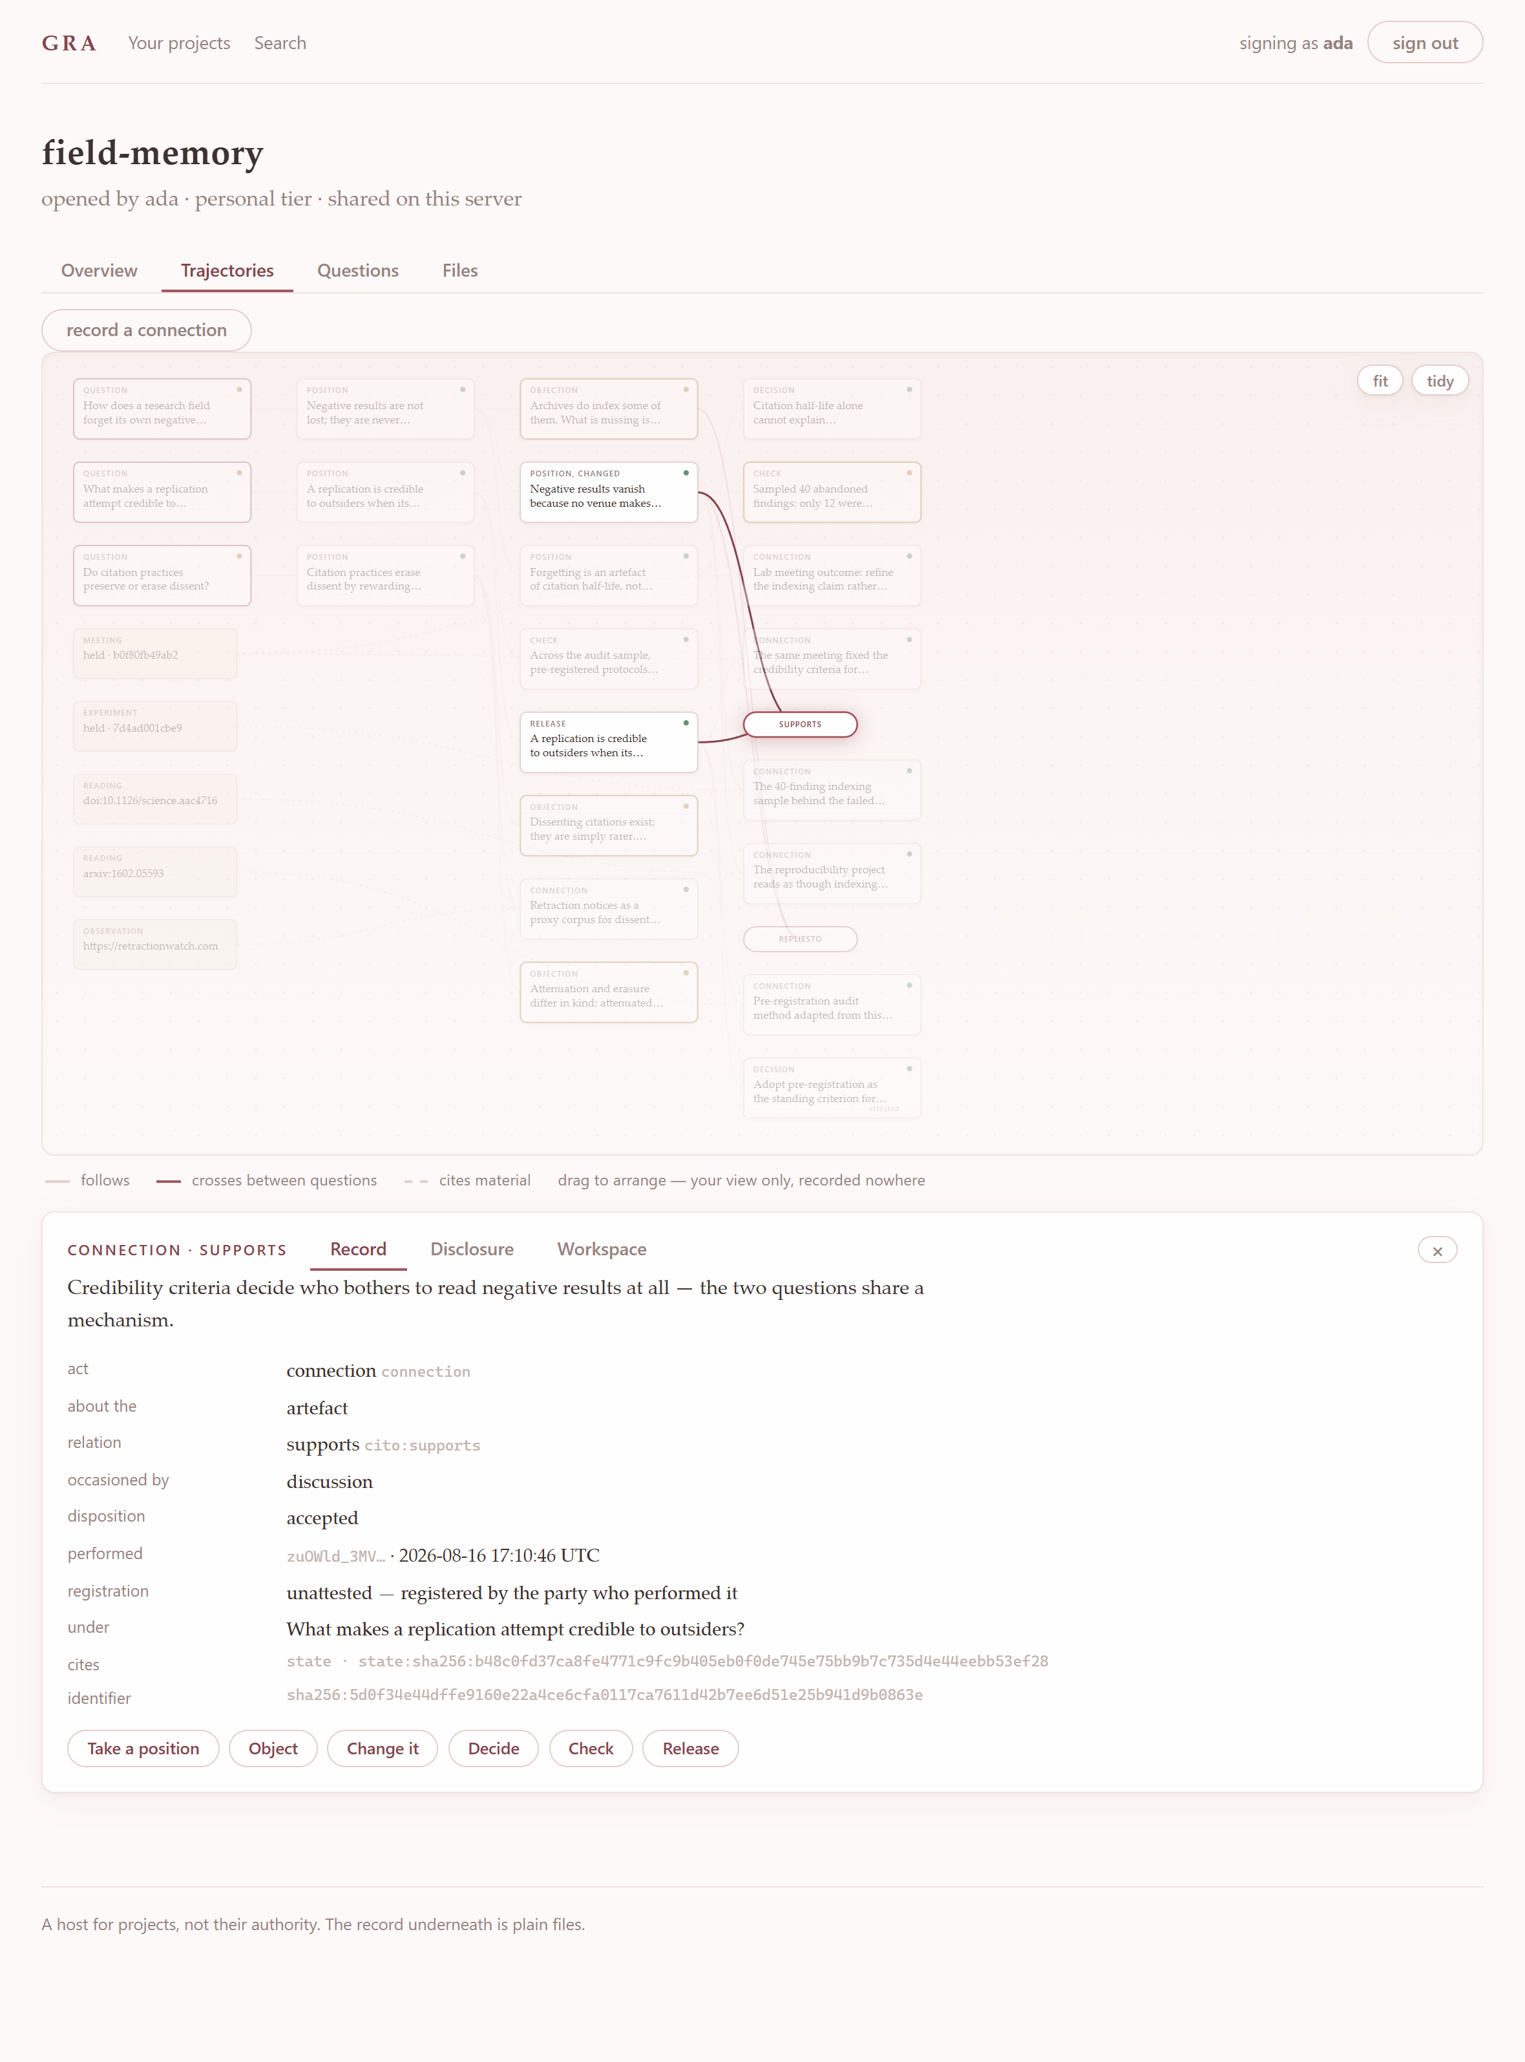Select check node 'Across the audit sample'
The height and width of the screenshot is (2062, 1525).
coord(608,659)
